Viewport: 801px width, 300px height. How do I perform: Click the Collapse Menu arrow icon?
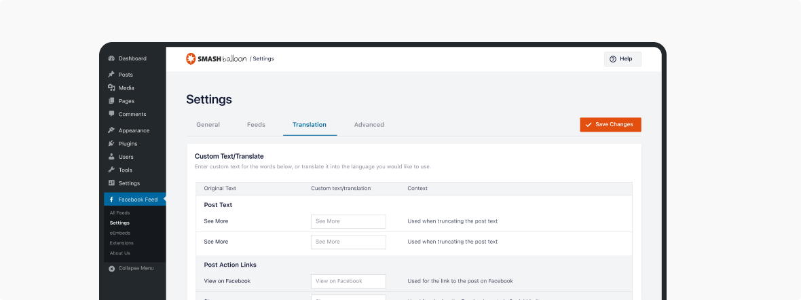click(111, 268)
